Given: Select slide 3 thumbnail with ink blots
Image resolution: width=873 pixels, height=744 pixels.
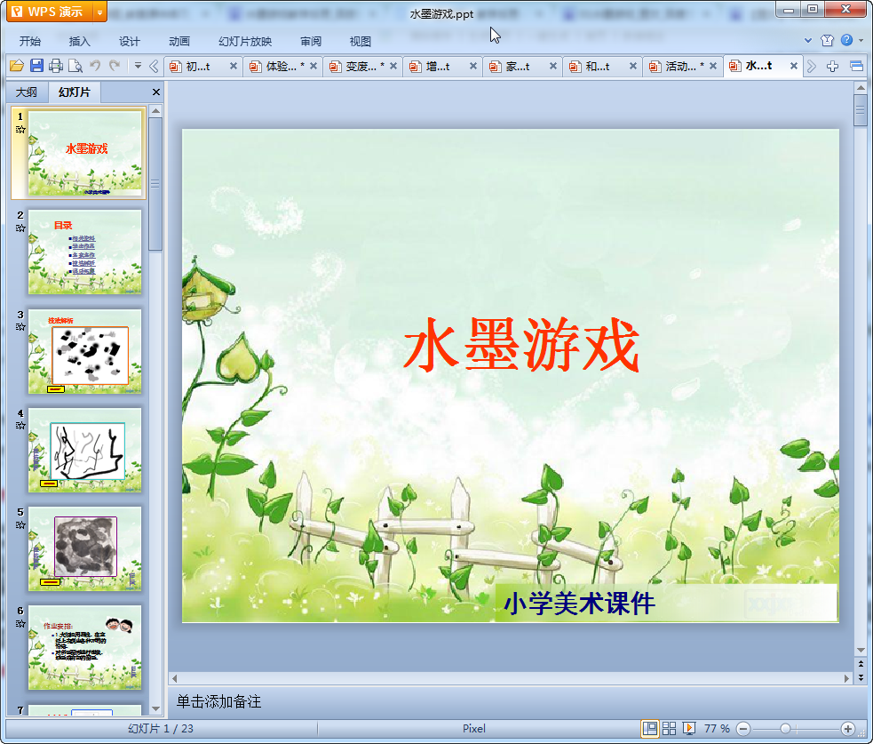Looking at the screenshot, I should click(84, 352).
